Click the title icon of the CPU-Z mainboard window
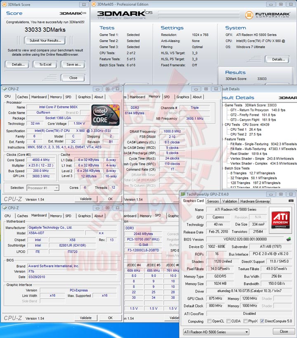 click(x=4, y=208)
